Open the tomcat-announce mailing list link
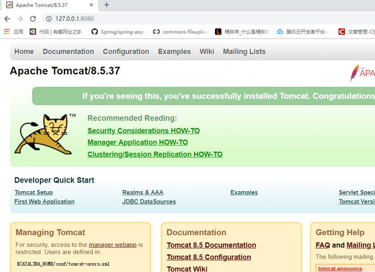The width and height of the screenshot is (375, 272). click(340, 268)
